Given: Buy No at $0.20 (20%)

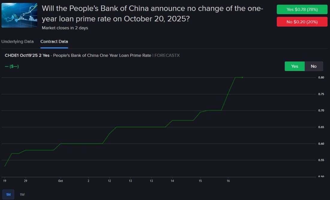Looking at the screenshot, I should [x=302, y=22].
